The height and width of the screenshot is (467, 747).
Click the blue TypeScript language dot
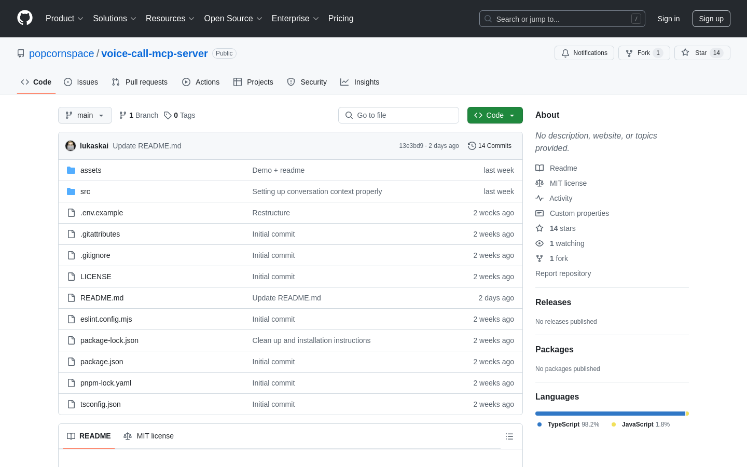(539, 424)
